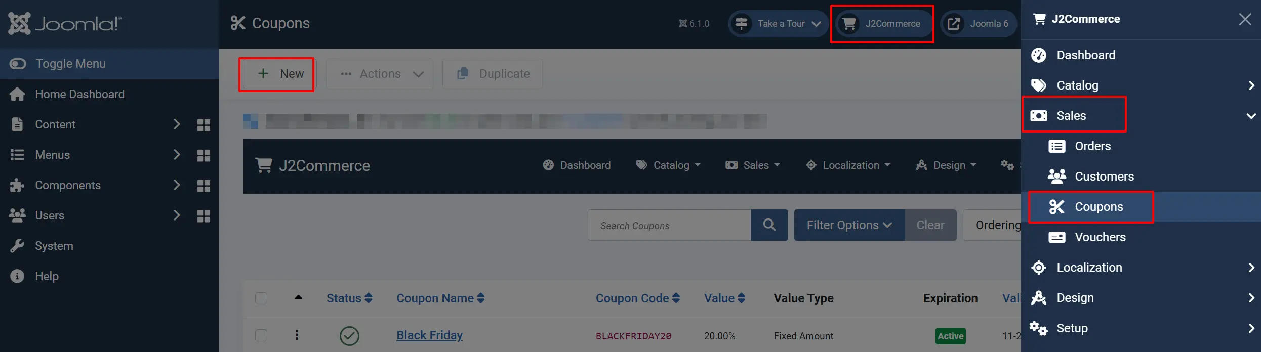The image size is (1261, 352).
Task: Open Home Dashboard in sidebar
Action: tap(79, 94)
